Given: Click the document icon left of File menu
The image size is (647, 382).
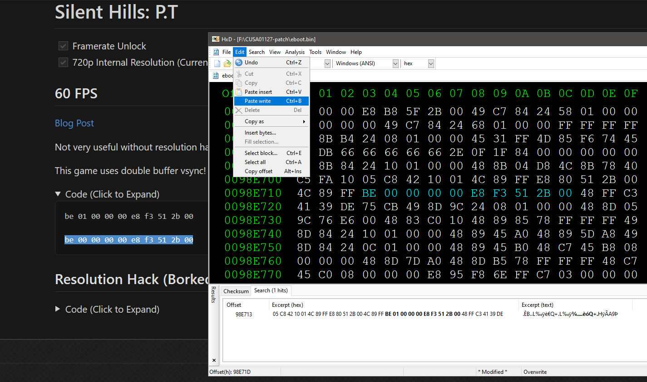Looking at the screenshot, I should 216,52.
